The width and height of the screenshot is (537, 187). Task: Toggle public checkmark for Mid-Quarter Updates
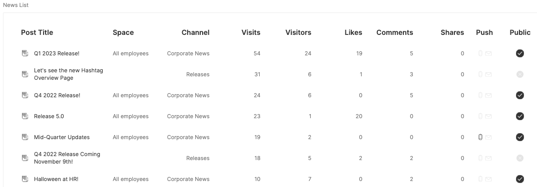coord(520,137)
